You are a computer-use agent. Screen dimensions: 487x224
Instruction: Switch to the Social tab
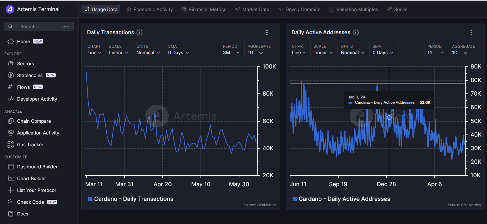(x=397, y=9)
